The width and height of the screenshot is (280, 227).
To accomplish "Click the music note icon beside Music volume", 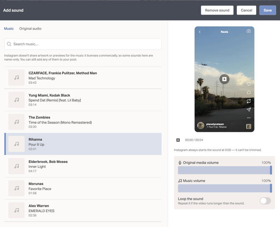I will coord(180,181).
